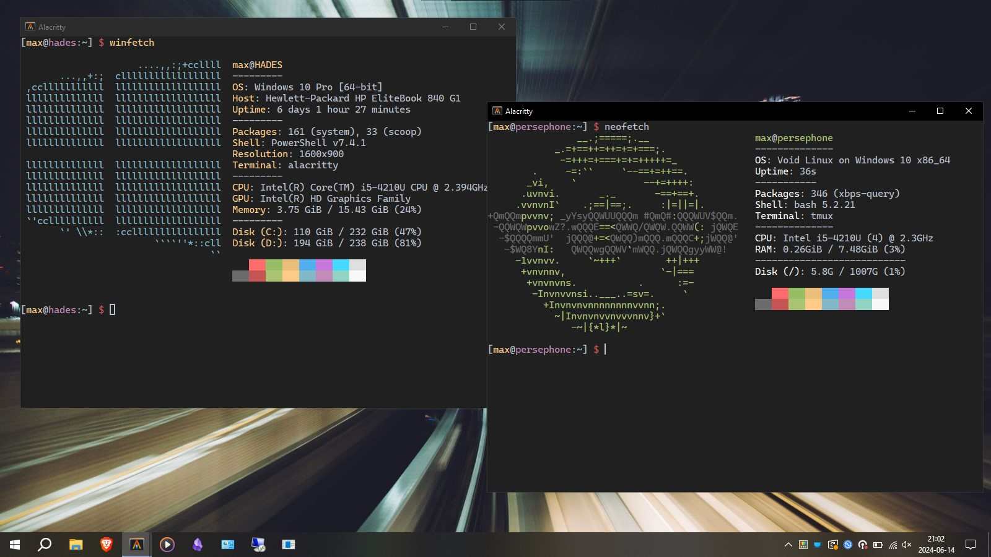Open the tray icon with red dot badge
This screenshot has height=557, width=991.
pyautogui.click(x=862, y=545)
